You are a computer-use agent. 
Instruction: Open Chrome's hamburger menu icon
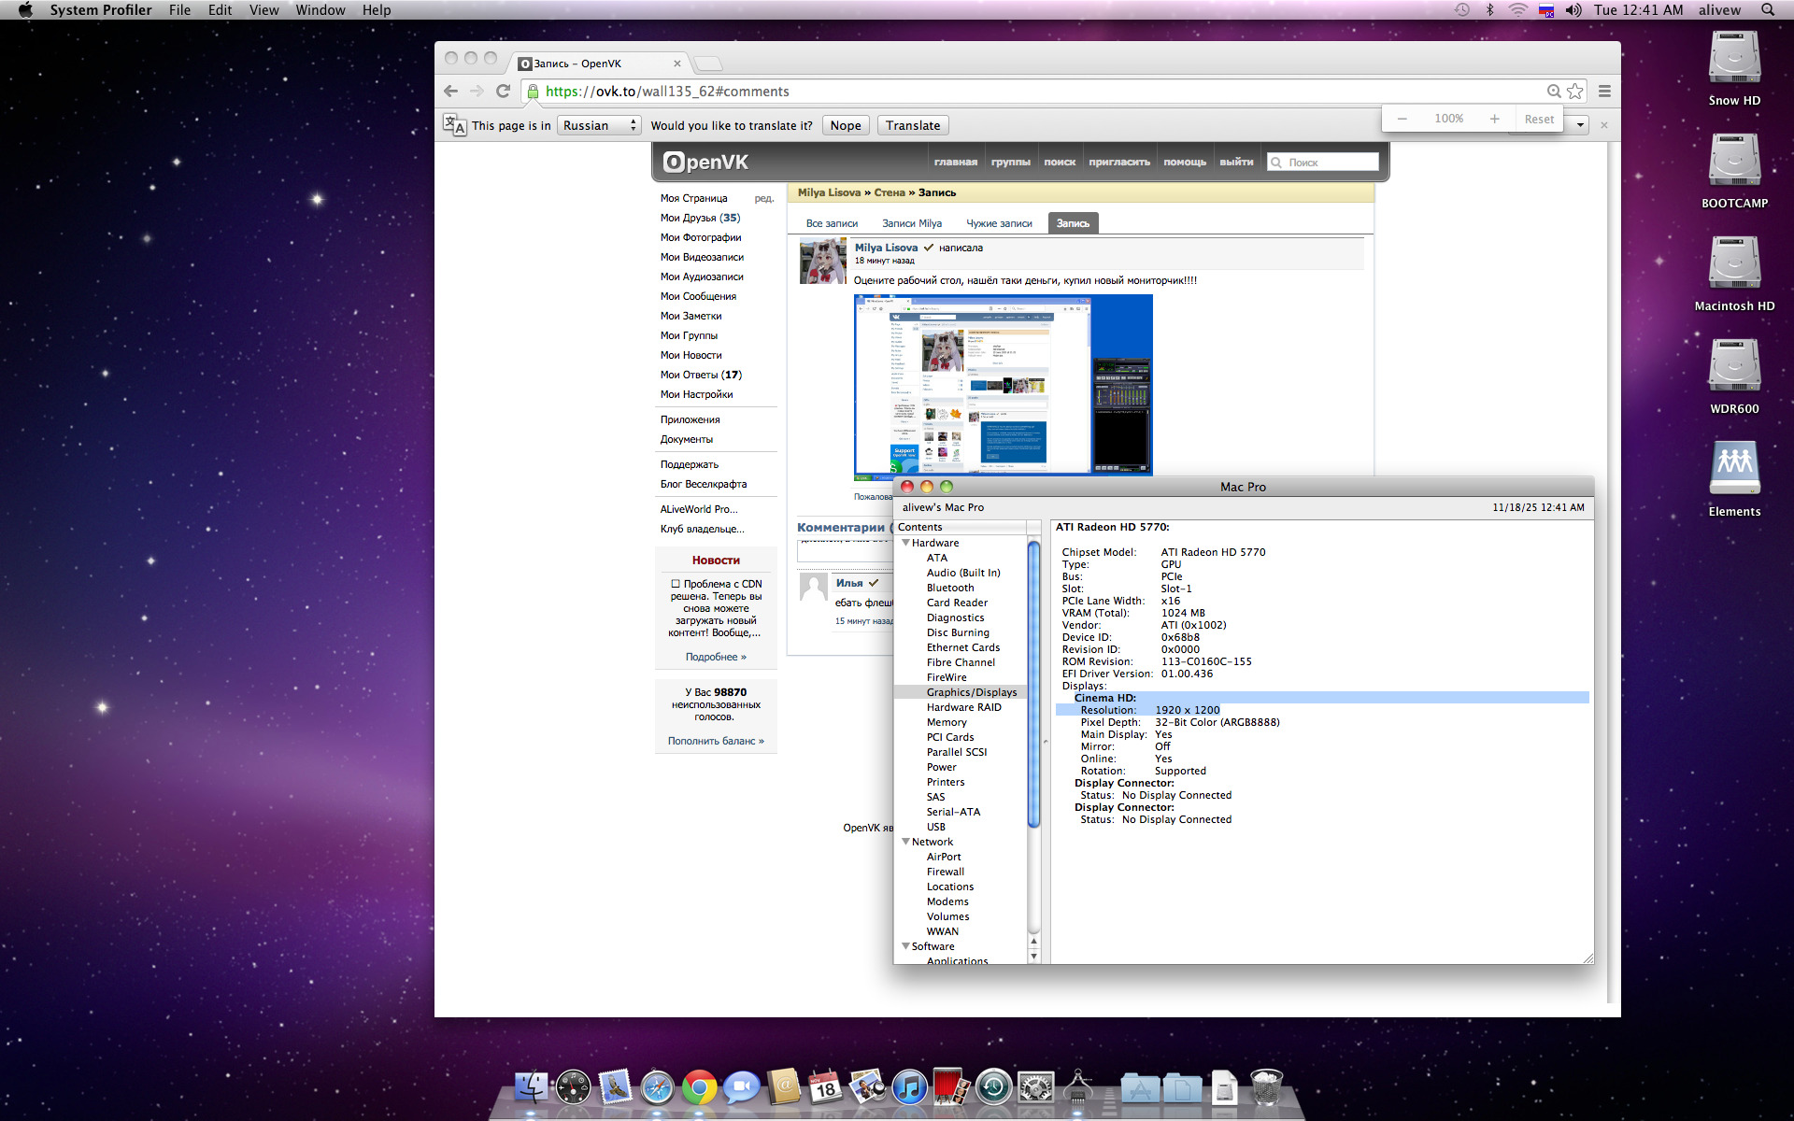tap(1604, 92)
